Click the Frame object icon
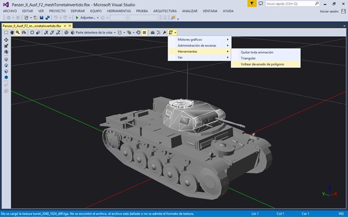 tap(67, 33)
